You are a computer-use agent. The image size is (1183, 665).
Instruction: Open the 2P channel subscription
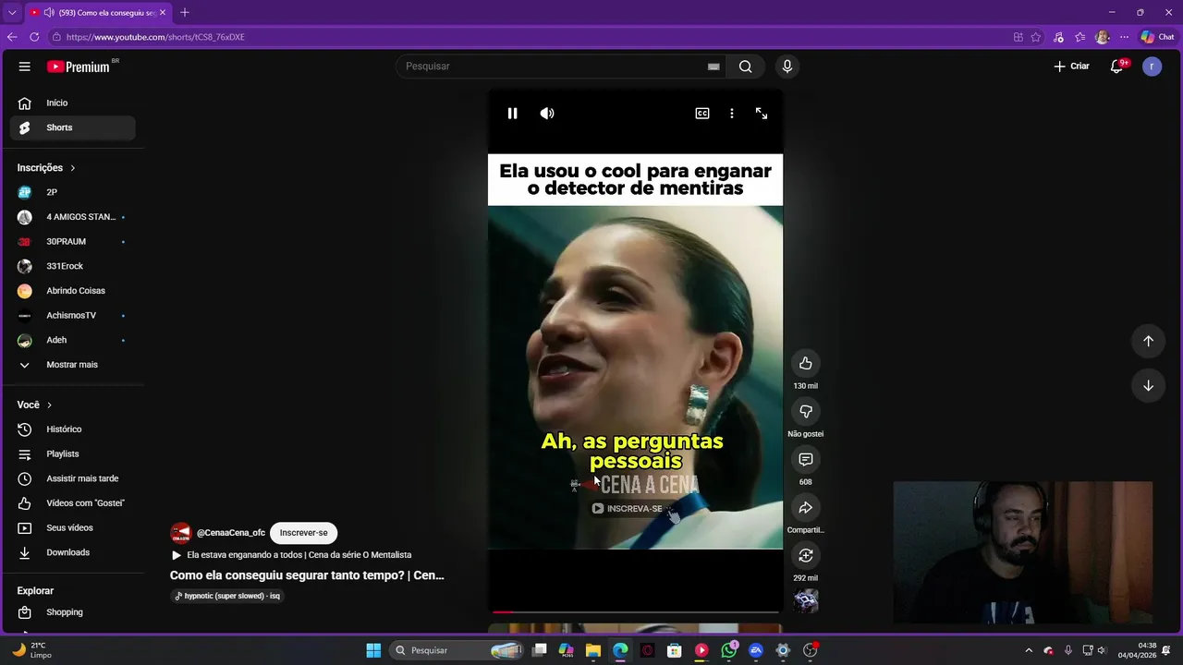click(x=73, y=192)
